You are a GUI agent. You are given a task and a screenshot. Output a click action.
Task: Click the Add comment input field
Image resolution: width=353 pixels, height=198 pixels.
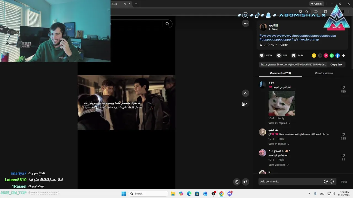(291, 182)
